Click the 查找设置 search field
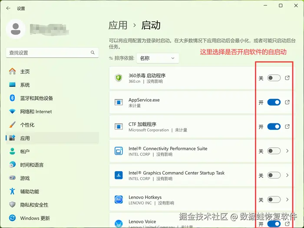 click(x=53, y=53)
